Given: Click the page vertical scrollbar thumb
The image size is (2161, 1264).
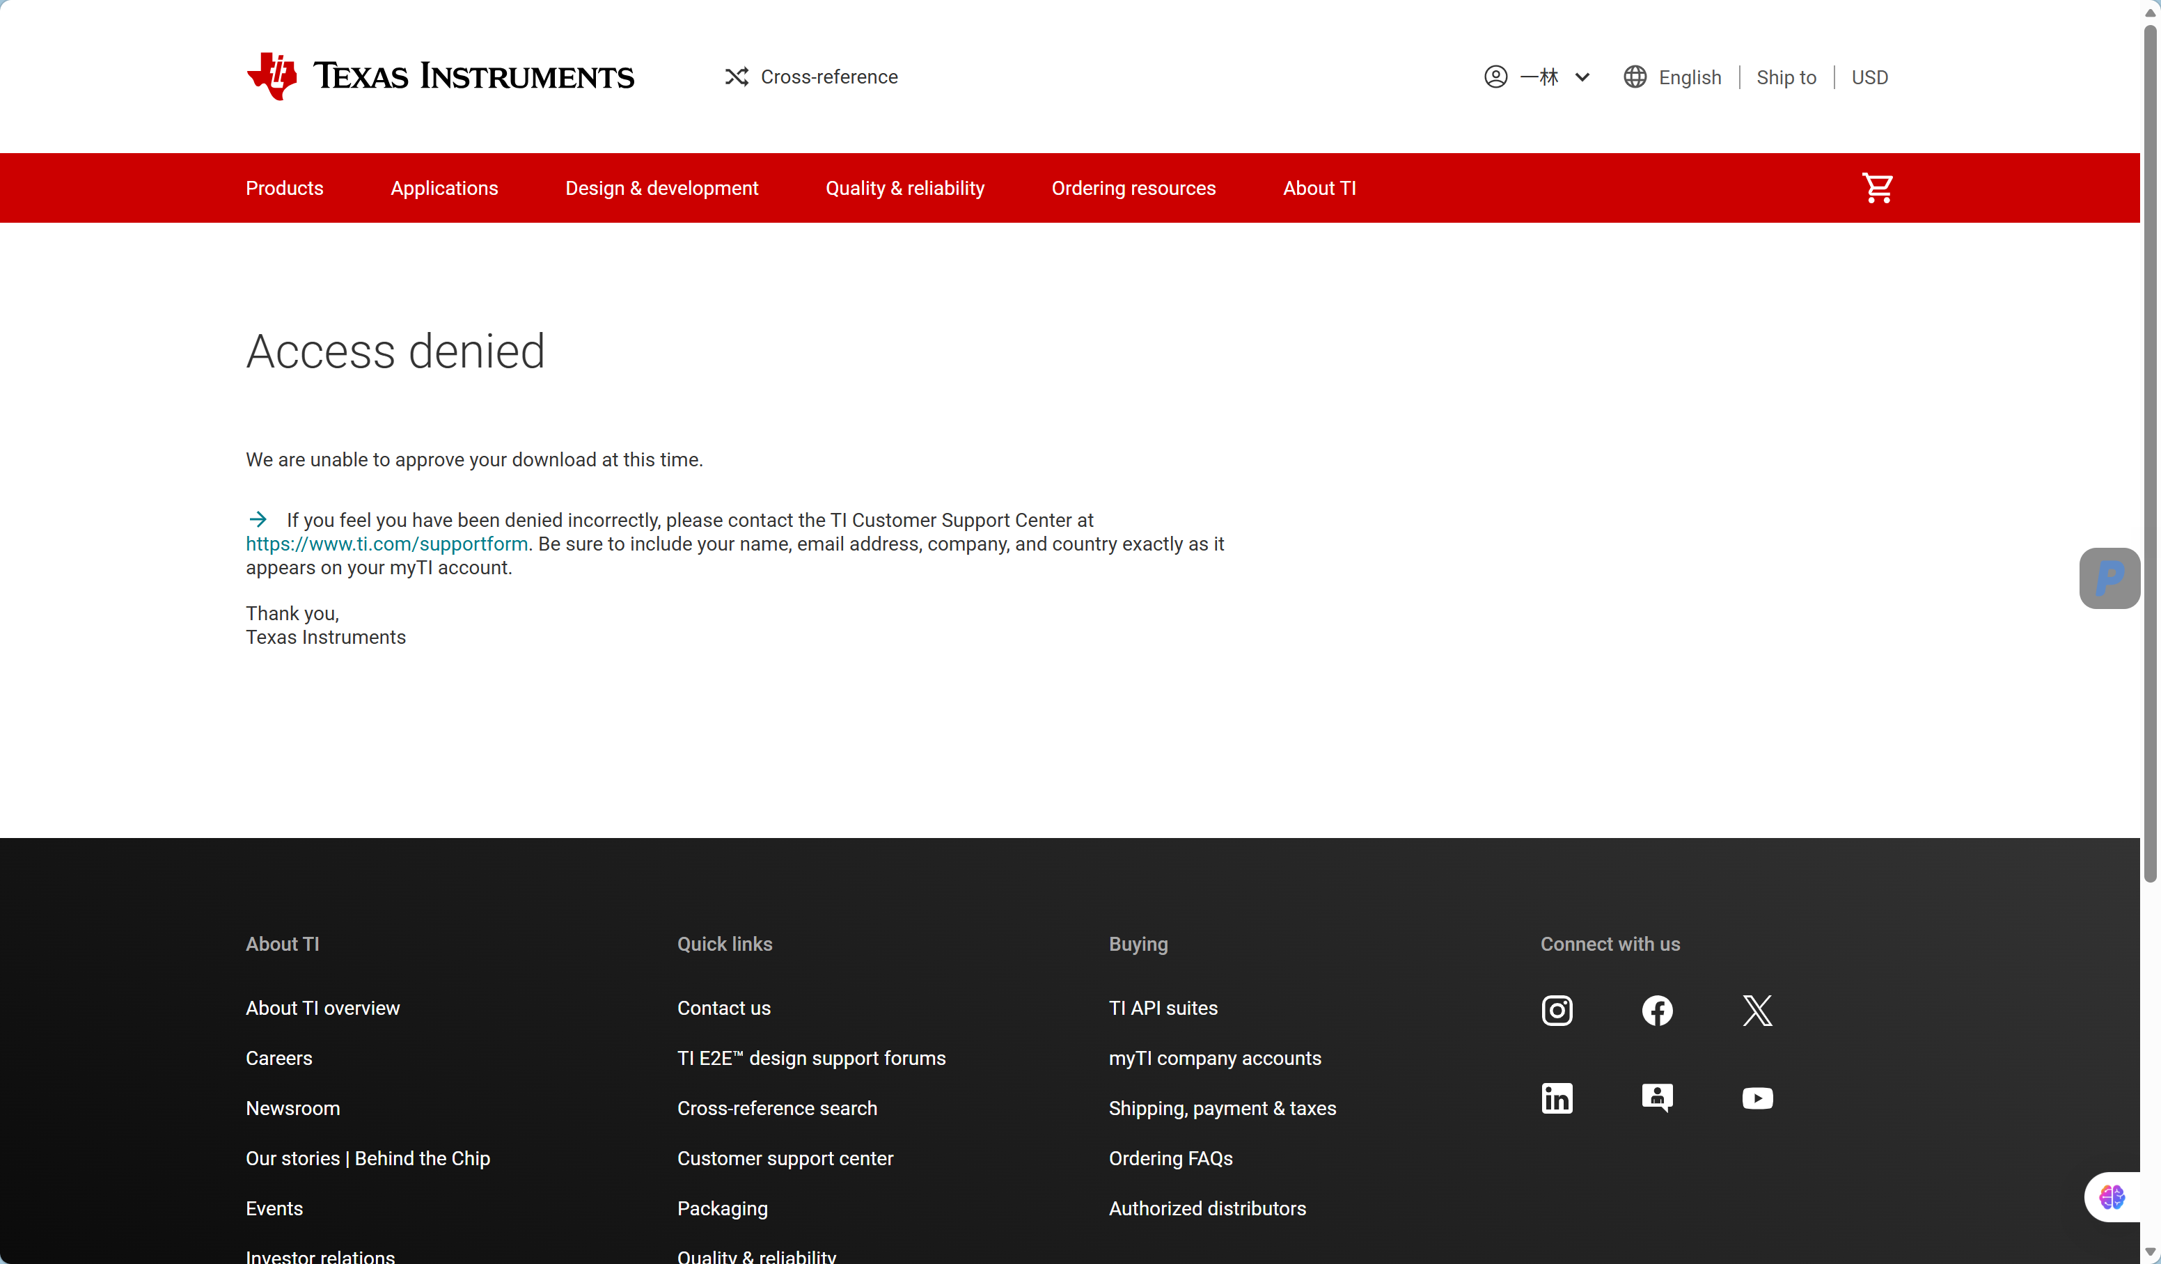Looking at the screenshot, I should 2150,453.
